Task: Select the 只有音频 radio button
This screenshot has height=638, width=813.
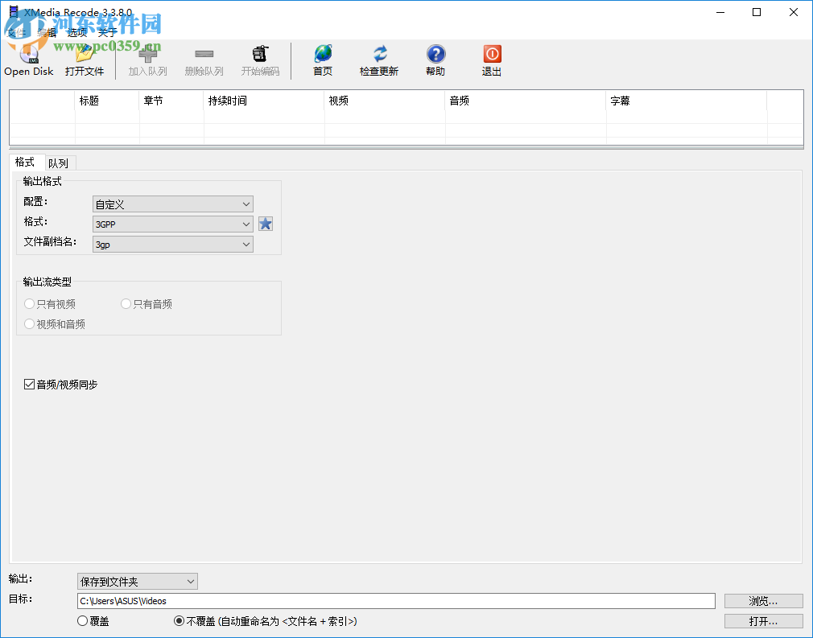Action: 126,303
